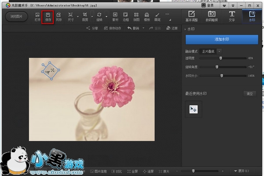This screenshot has height=176, width=264.
Task: Click the blue 添加水印 button
Action: click(222, 40)
